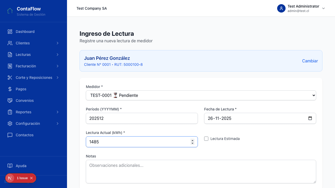Click the Notas textarea
The image size is (335, 188).
[201, 172]
